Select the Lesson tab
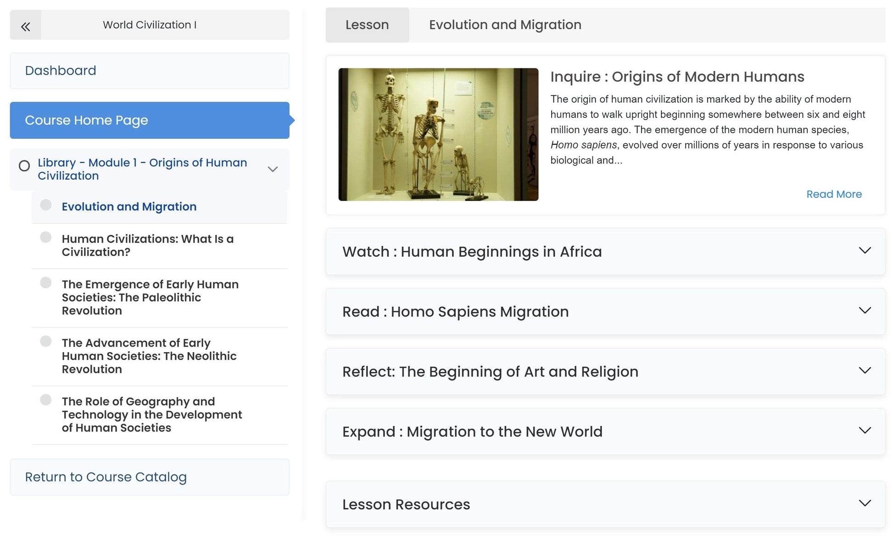Viewport: 893px width, 541px height. (367, 25)
